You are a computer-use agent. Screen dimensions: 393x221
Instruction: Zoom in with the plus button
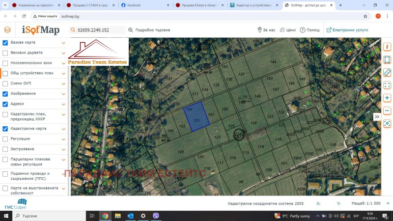click(x=387, y=98)
